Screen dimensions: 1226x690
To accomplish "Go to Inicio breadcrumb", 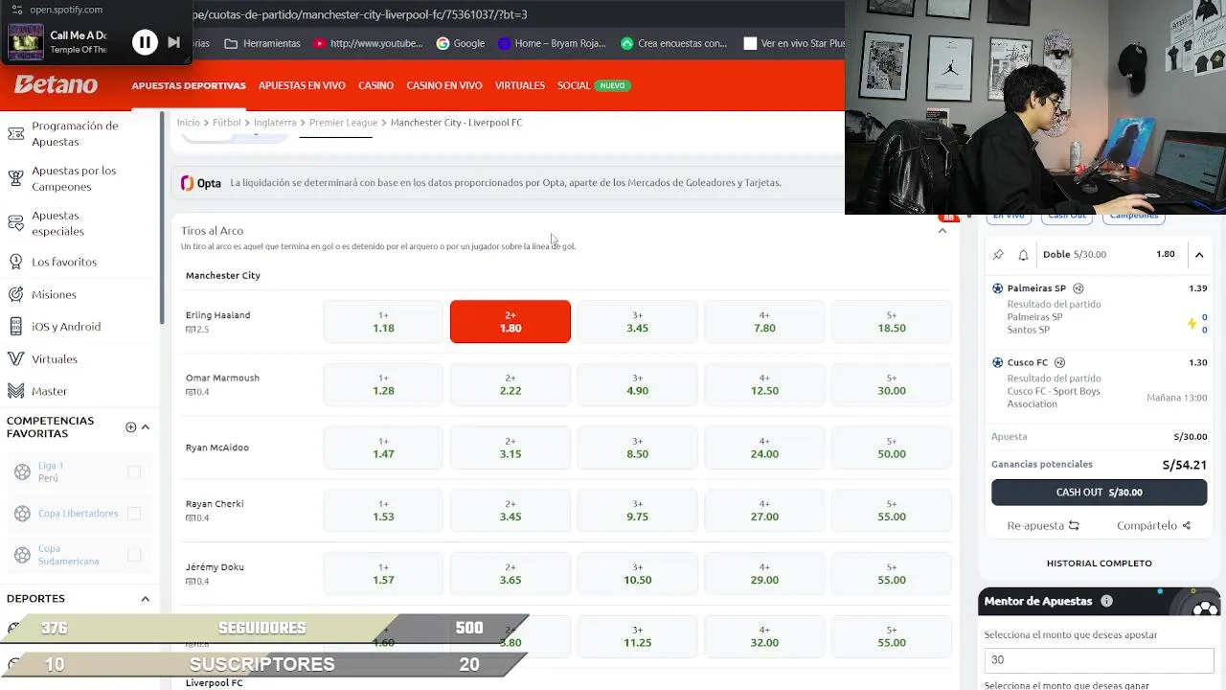I will click(x=189, y=123).
